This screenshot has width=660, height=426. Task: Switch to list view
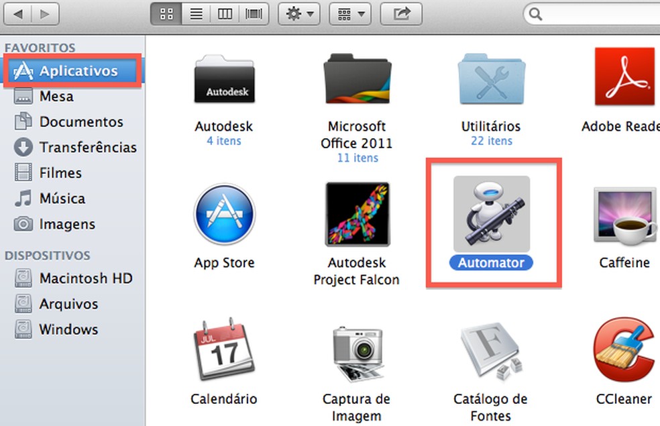(x=196, y=14)
